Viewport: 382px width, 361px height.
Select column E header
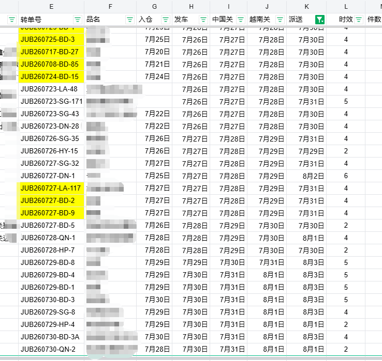[x=51, y=7]
